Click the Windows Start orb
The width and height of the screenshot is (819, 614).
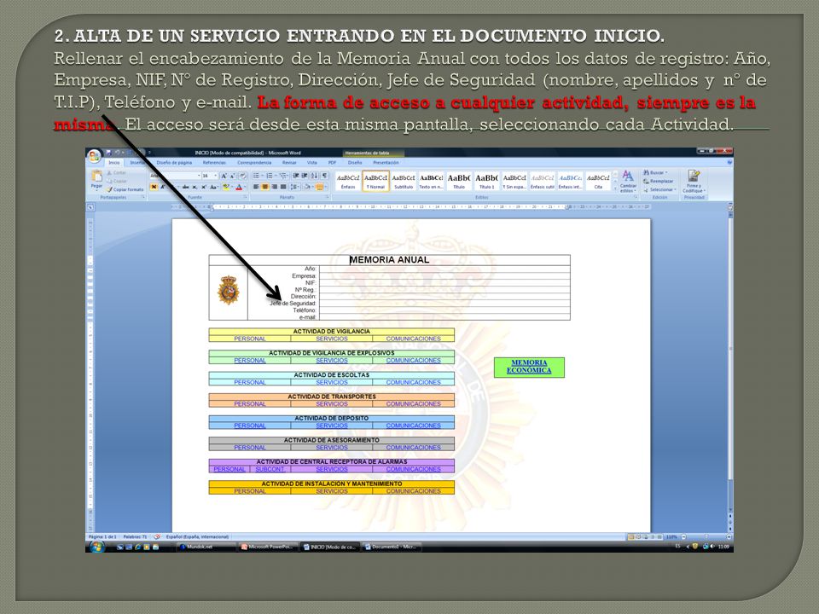tap(97, 547)
